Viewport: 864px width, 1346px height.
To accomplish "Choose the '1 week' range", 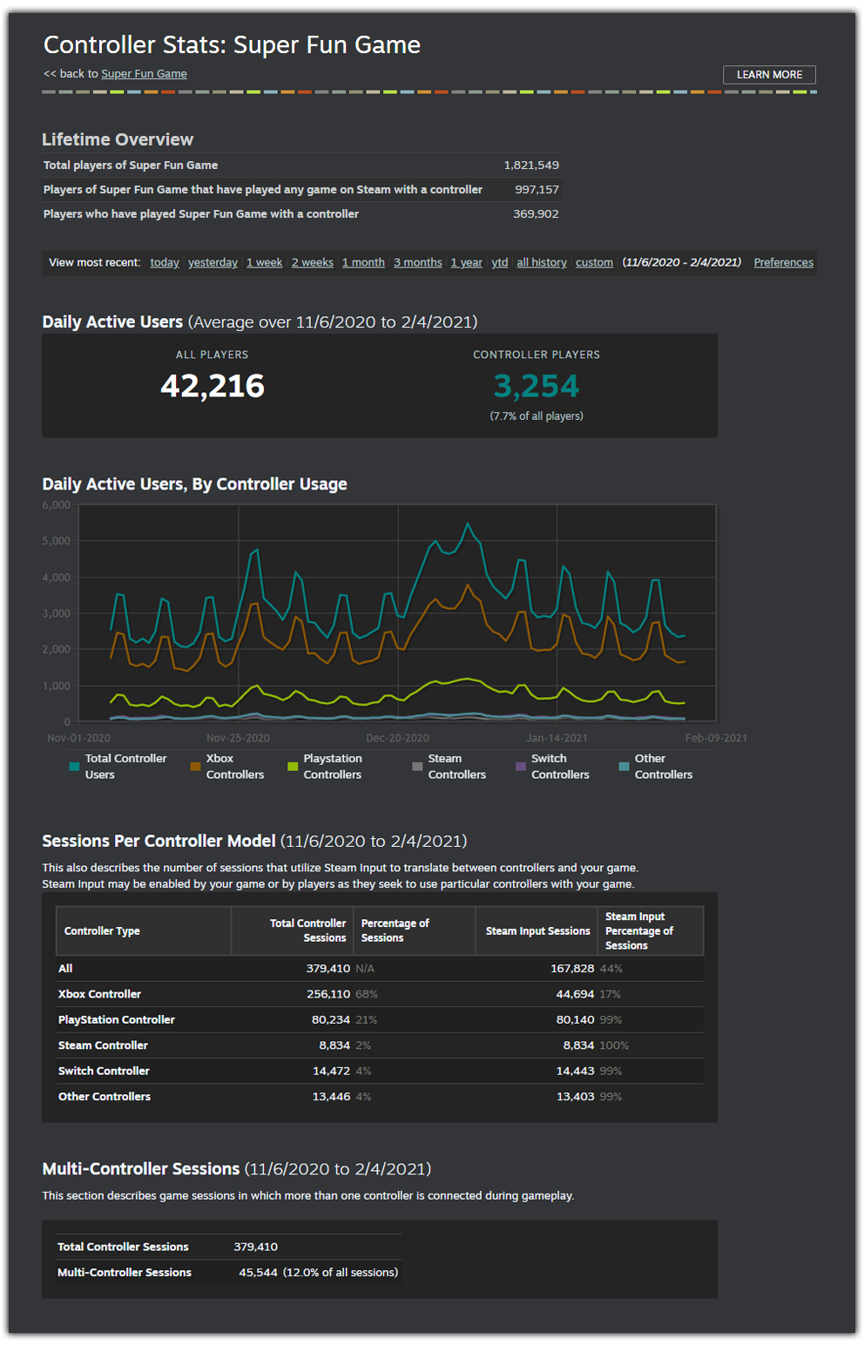I will click(x=264, y=262).
